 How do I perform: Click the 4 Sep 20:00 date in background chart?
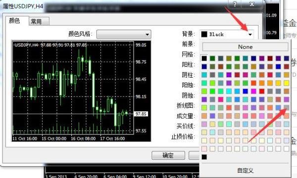tap(86, 176)
